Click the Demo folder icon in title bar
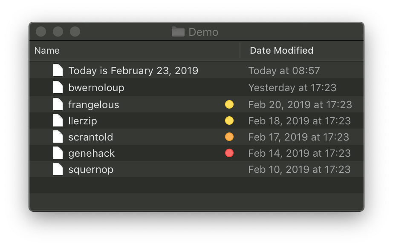This screenshot has height=247, width=393. [x=178, y=32]
